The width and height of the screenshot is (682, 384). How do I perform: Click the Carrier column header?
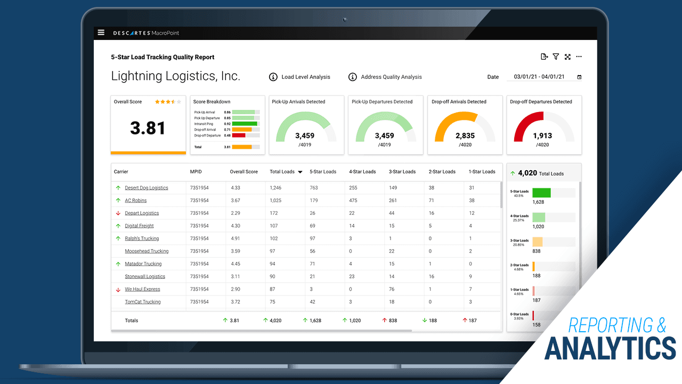click(121, 172)
